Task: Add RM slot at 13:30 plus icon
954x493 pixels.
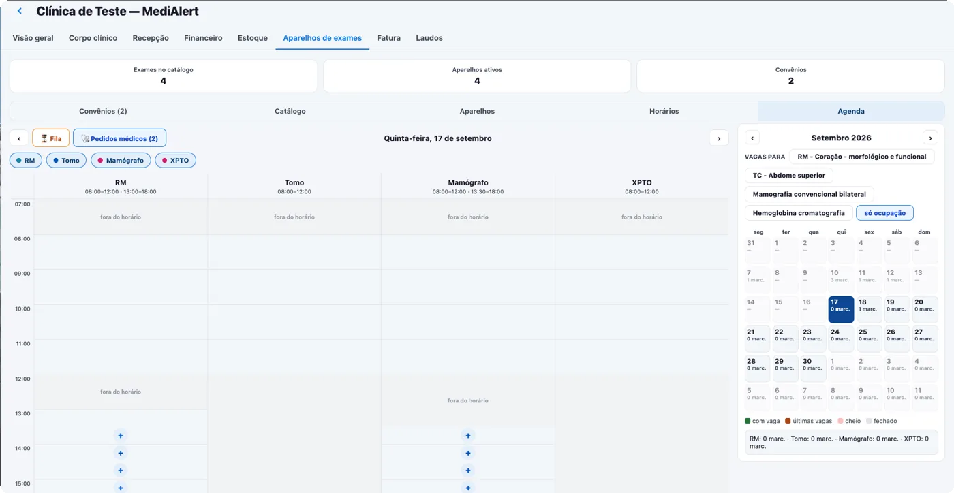Action: coord(121,436)
